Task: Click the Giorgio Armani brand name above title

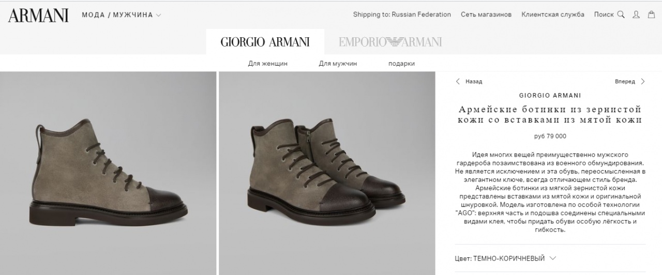Action: (x=550, y=96)
